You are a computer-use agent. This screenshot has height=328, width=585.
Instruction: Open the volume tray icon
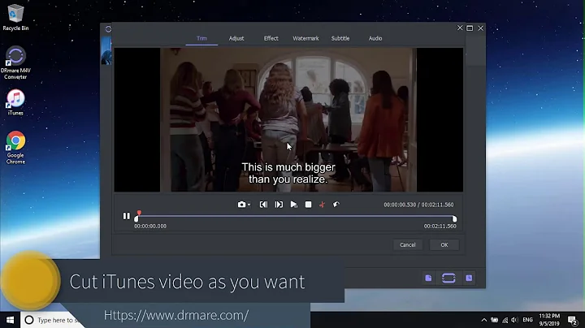(515, 320)
